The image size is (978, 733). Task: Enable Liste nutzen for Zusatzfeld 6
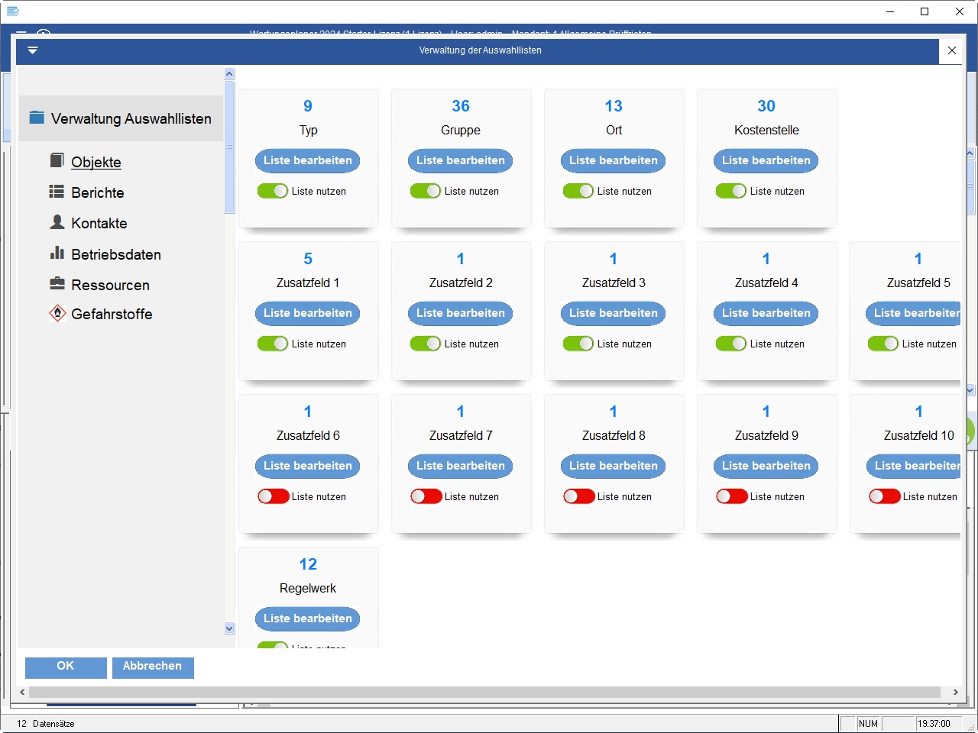[273, 496]
